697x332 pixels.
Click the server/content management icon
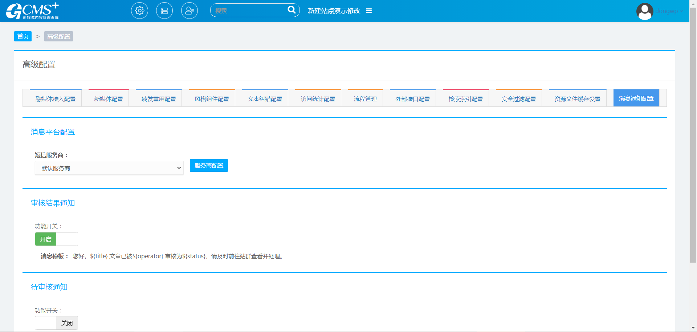pyautogui.click(x=164, y=11)
